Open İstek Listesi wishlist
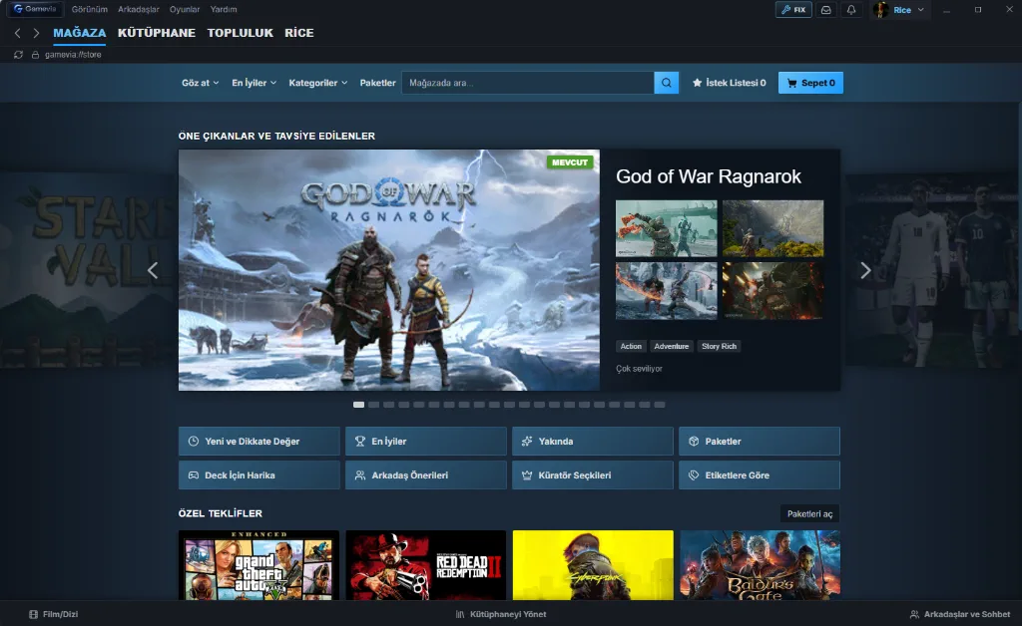The width and height of the screenshot is (1022, 626). tap(729, 83)
